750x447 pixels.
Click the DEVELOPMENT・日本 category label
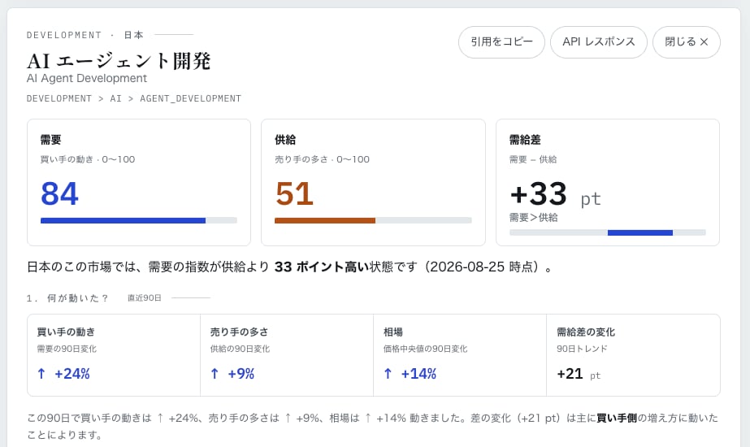(85, 35)
